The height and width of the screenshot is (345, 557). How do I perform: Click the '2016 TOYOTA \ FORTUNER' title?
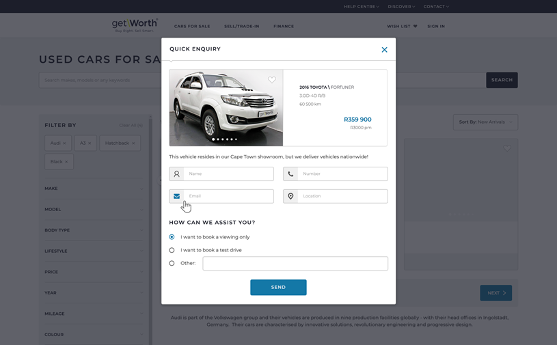[327, 87]
